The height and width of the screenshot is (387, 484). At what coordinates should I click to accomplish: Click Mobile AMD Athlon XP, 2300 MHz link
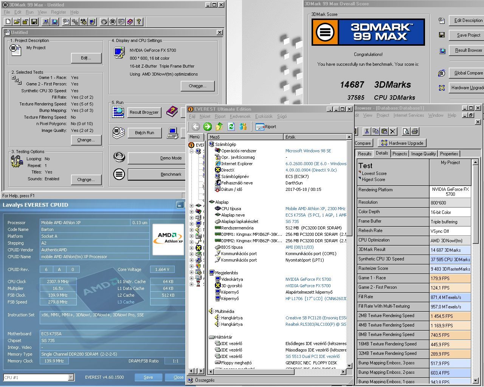[315, 209]
